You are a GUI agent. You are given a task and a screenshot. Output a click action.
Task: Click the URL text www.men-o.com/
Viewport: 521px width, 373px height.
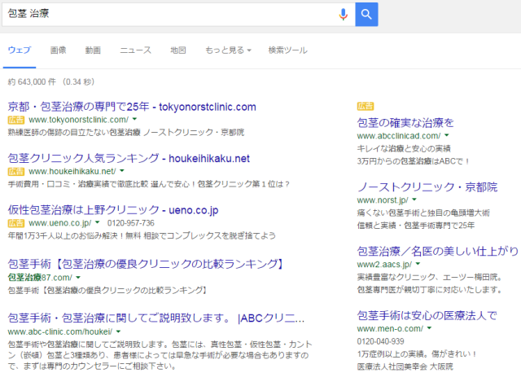(x=390, y=329)
